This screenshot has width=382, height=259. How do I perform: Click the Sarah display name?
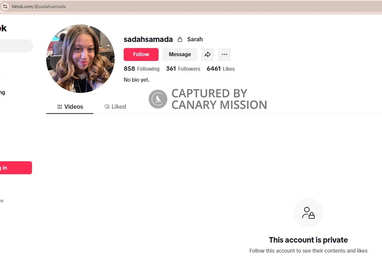pos(195,39)
